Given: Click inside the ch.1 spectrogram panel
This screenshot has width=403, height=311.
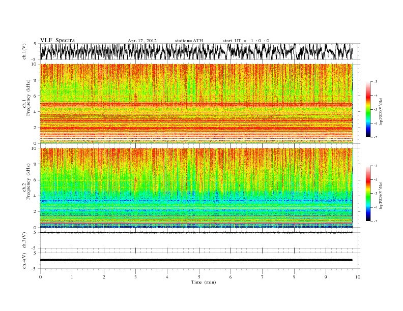Looking at the screenshot, I should (196, 104).
